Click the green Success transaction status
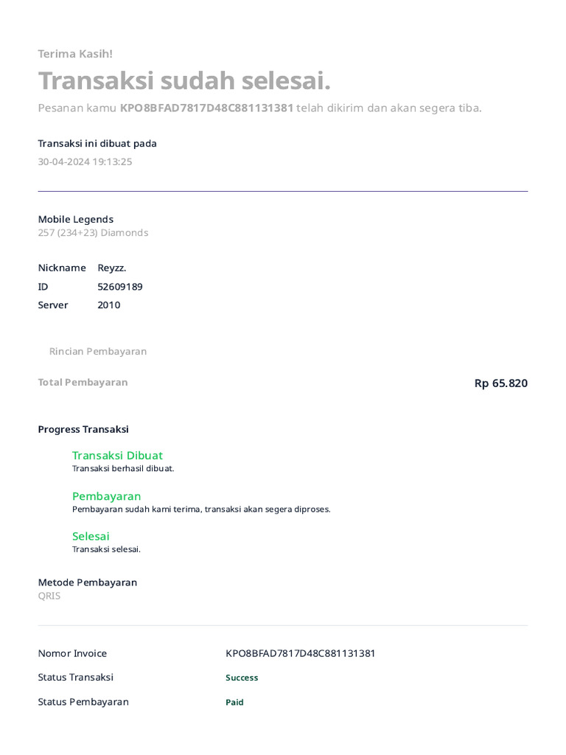This screenshot has width=566, height=755. (x=242, y=678)
